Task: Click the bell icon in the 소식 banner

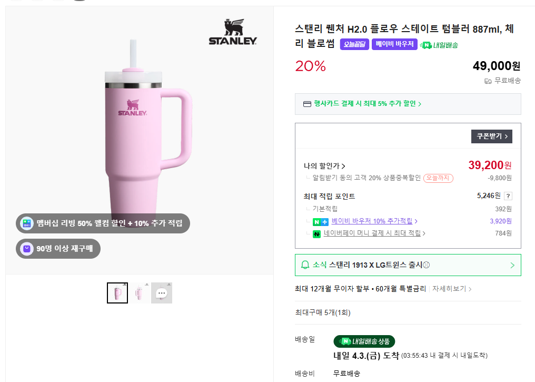Action: 305,265
